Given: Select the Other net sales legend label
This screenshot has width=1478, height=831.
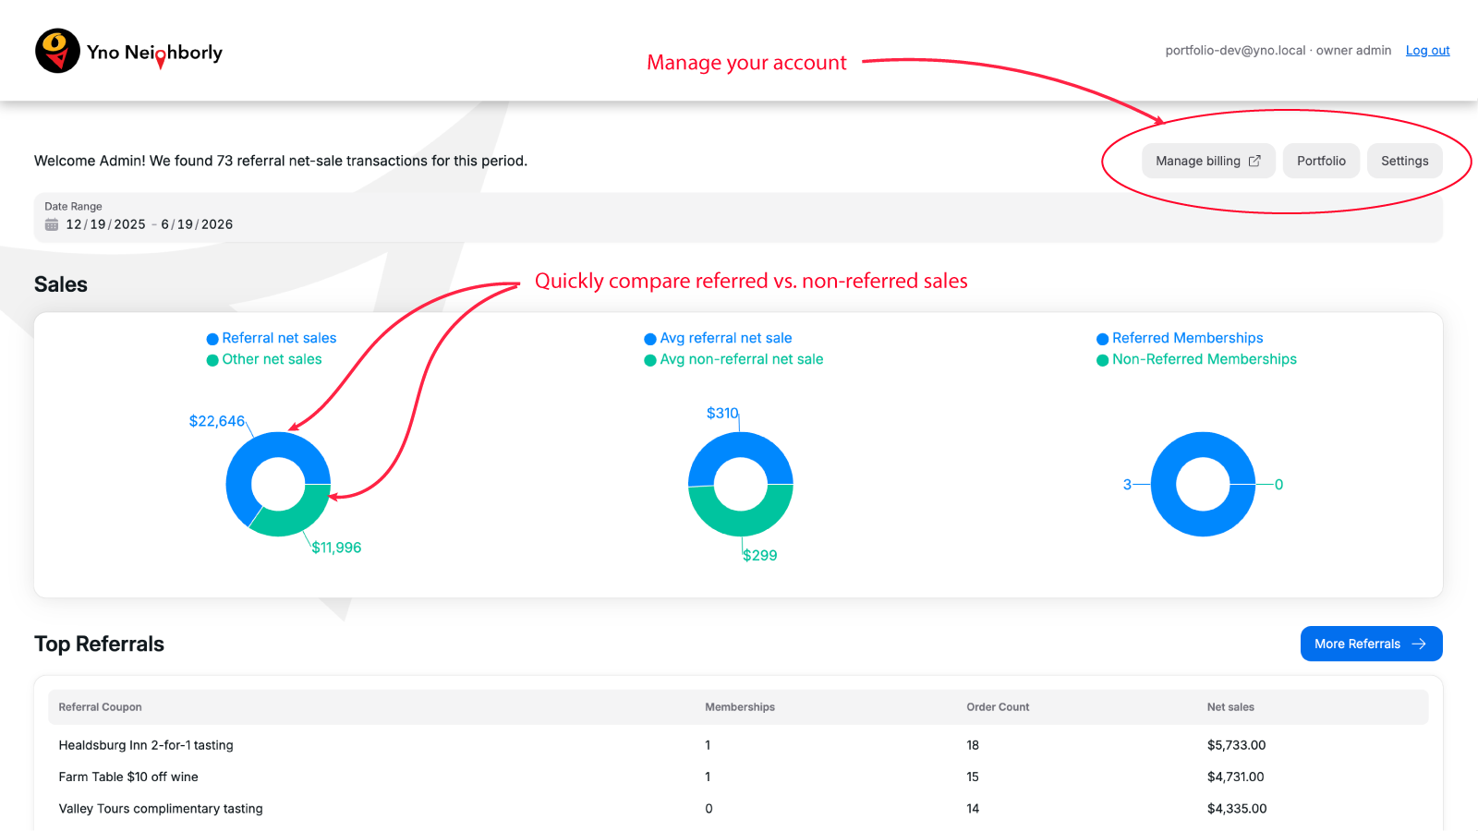Looking at the screenshot, I should pyautogui.click(x=272, y=359).
